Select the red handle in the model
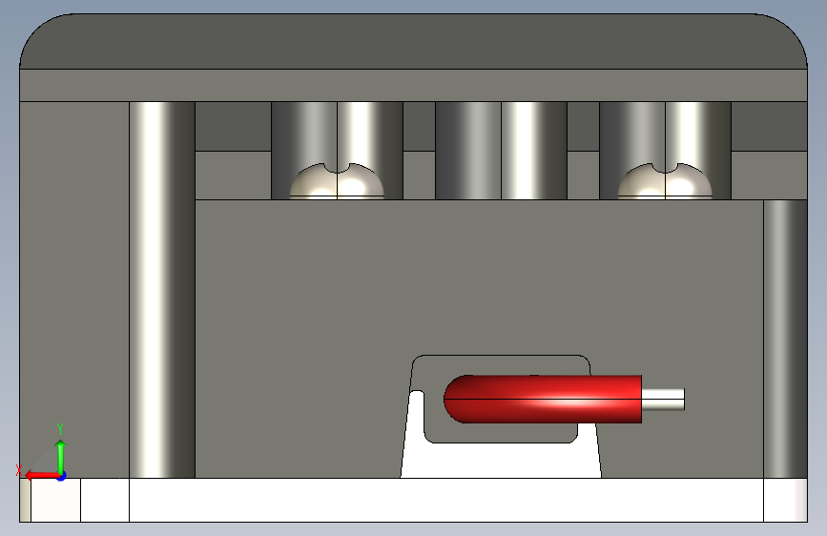 543,399
